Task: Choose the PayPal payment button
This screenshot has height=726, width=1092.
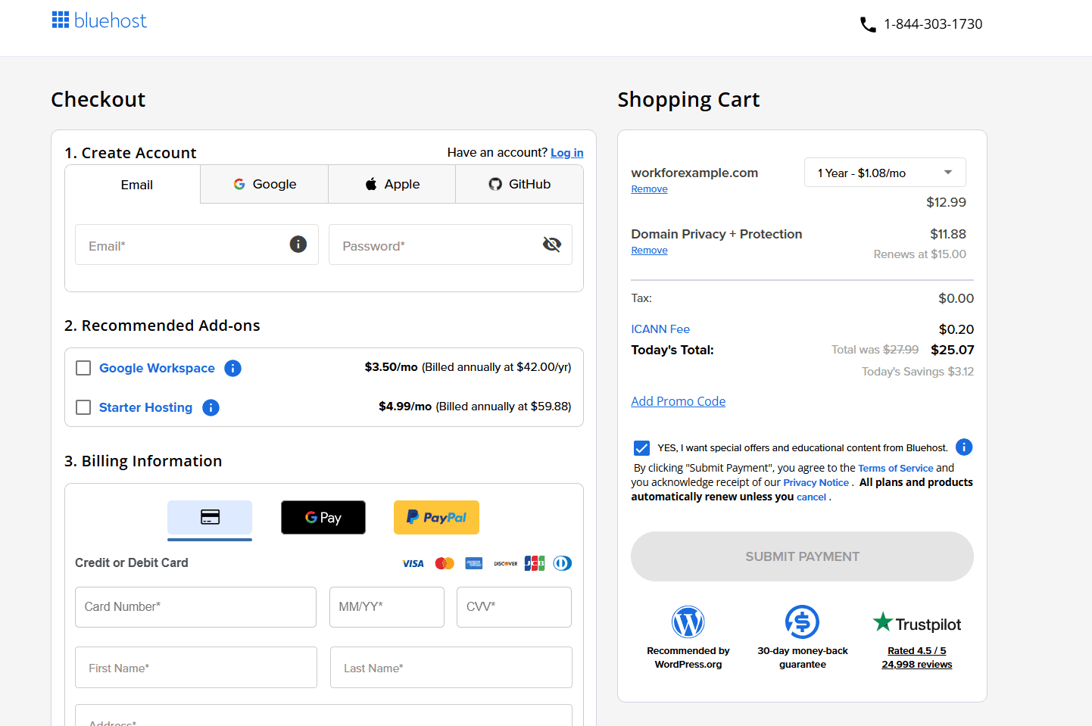Action: pos(436,517)
